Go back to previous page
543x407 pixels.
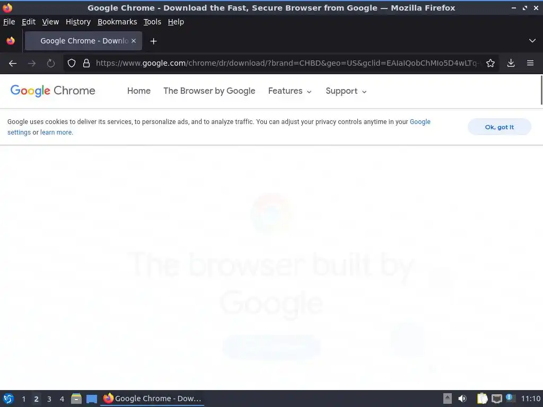[13, 64]
